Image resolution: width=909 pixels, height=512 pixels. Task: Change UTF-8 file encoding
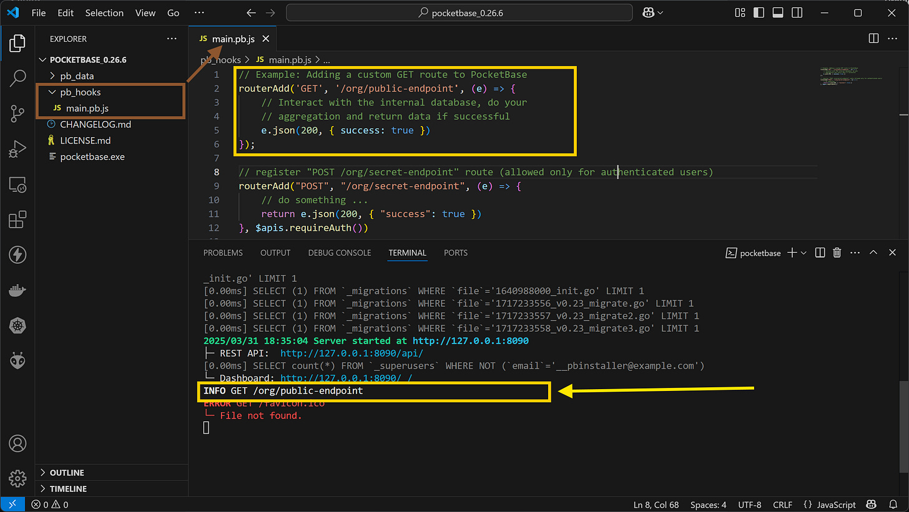pyautogui.click(x=749, y=505)
